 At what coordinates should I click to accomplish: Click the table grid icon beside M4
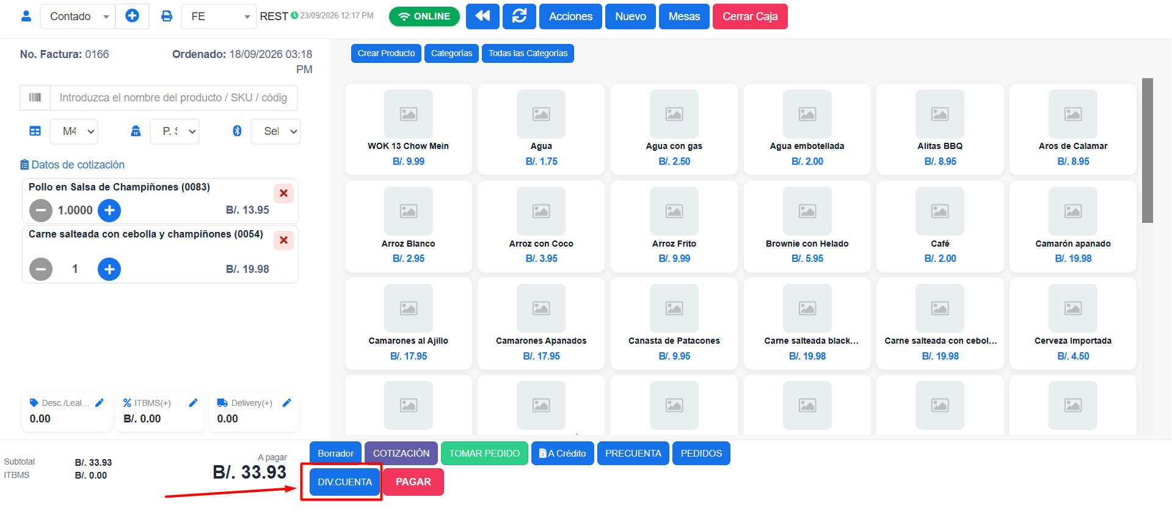tap(35, 131)
